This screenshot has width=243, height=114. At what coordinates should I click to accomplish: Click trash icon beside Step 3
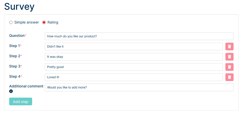point(229,67)
